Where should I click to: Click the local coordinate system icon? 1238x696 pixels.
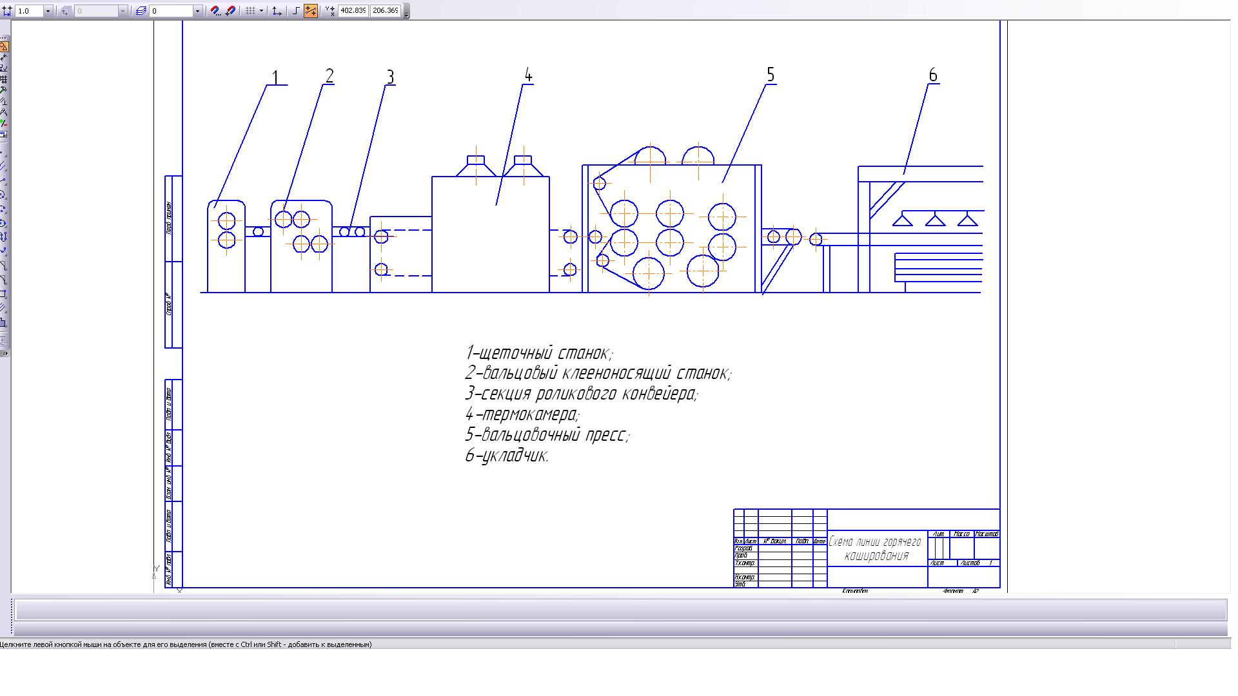277,11
